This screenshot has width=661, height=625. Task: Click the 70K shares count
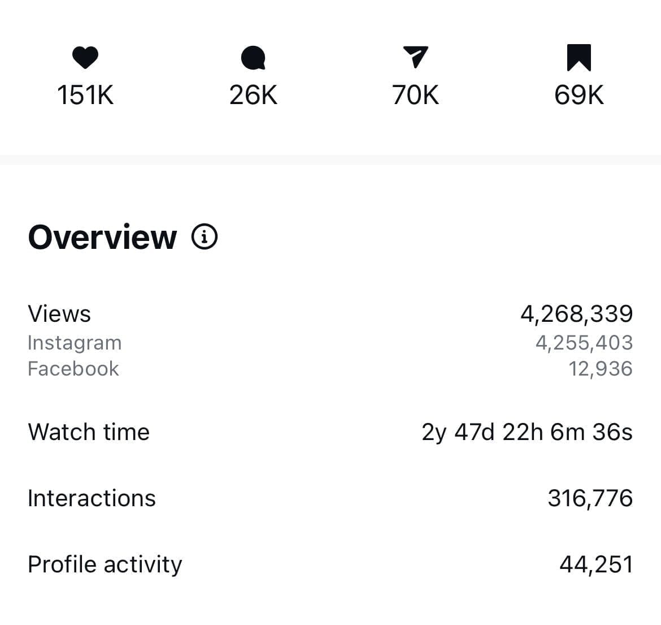click(416, 94)
